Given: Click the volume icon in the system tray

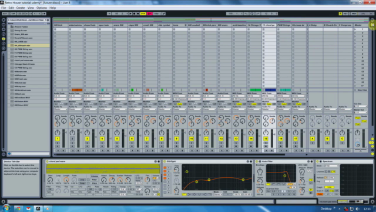Looking at the screenshot, I should click(358, 209).
